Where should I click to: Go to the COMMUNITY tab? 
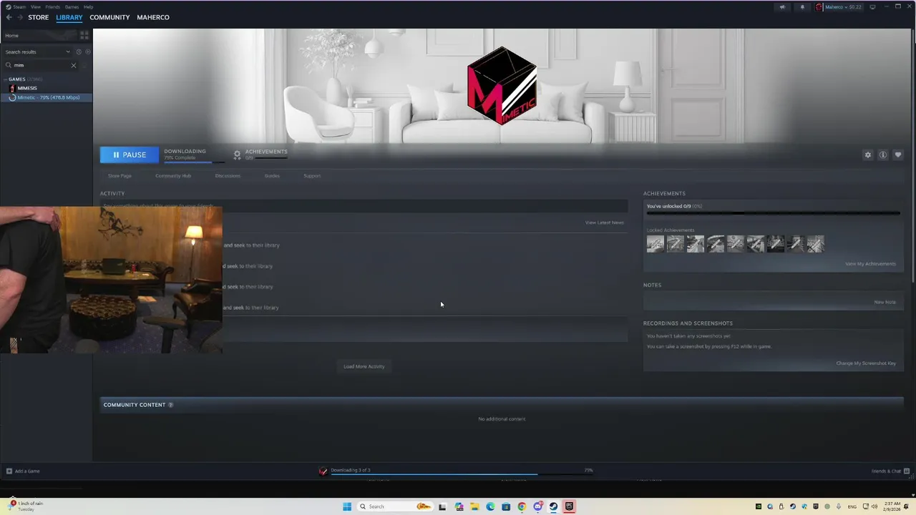click(109, 17)
